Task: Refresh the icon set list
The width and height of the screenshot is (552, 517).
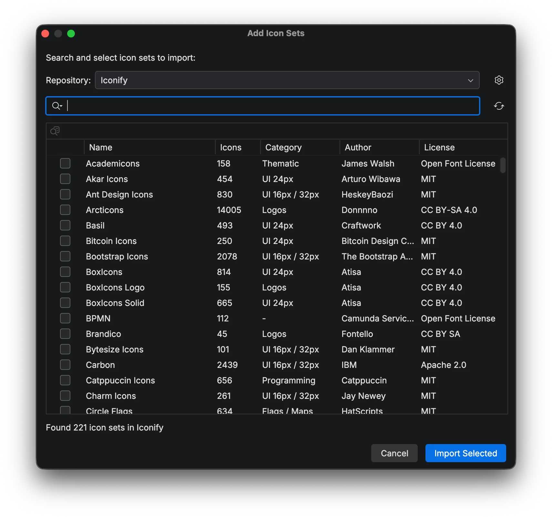Action: tap(499, 106)
